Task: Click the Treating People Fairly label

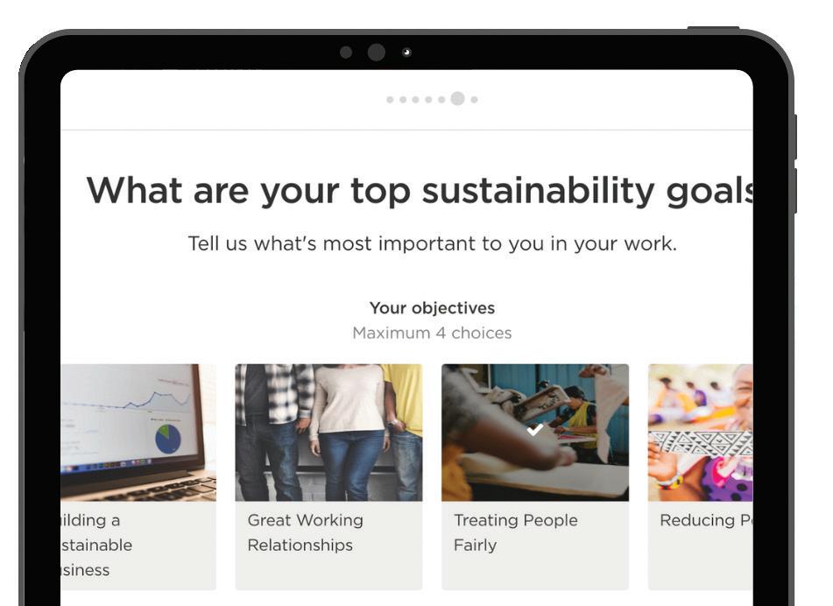Action: 515,532
